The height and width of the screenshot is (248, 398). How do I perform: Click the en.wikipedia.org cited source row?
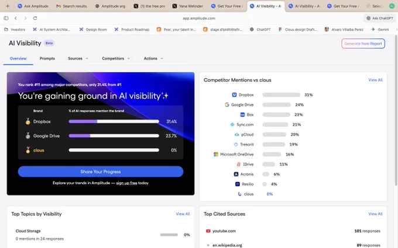point(293,245)
